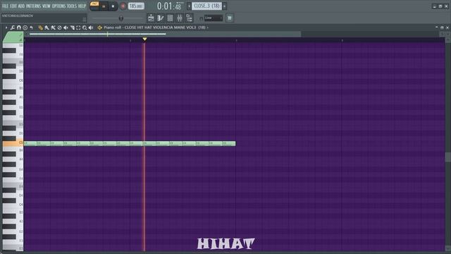Click the hint bar project name panel
This screenshot has width=451, height=254.
[x=44, y=18]
